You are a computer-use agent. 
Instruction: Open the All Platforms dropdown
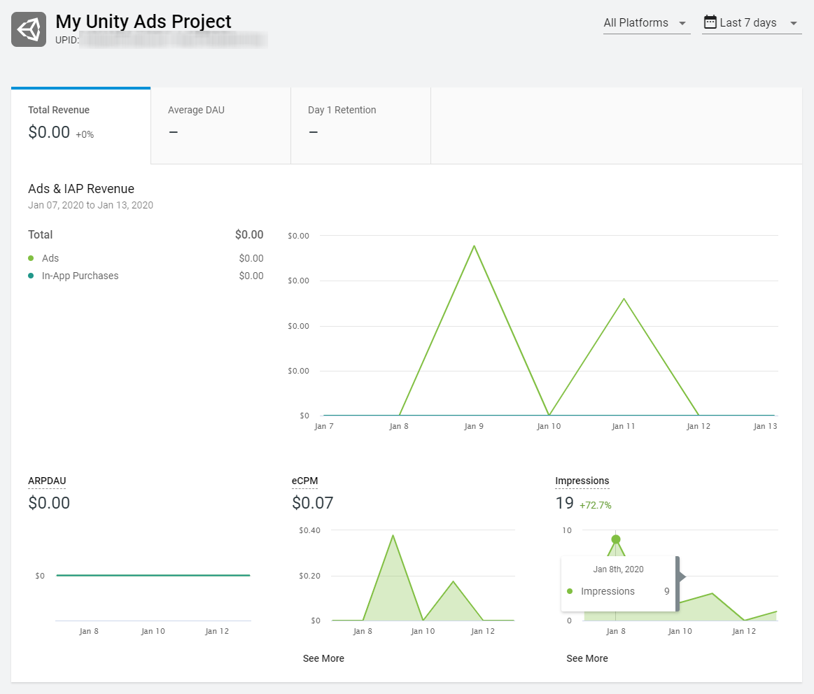click(637, 22)
